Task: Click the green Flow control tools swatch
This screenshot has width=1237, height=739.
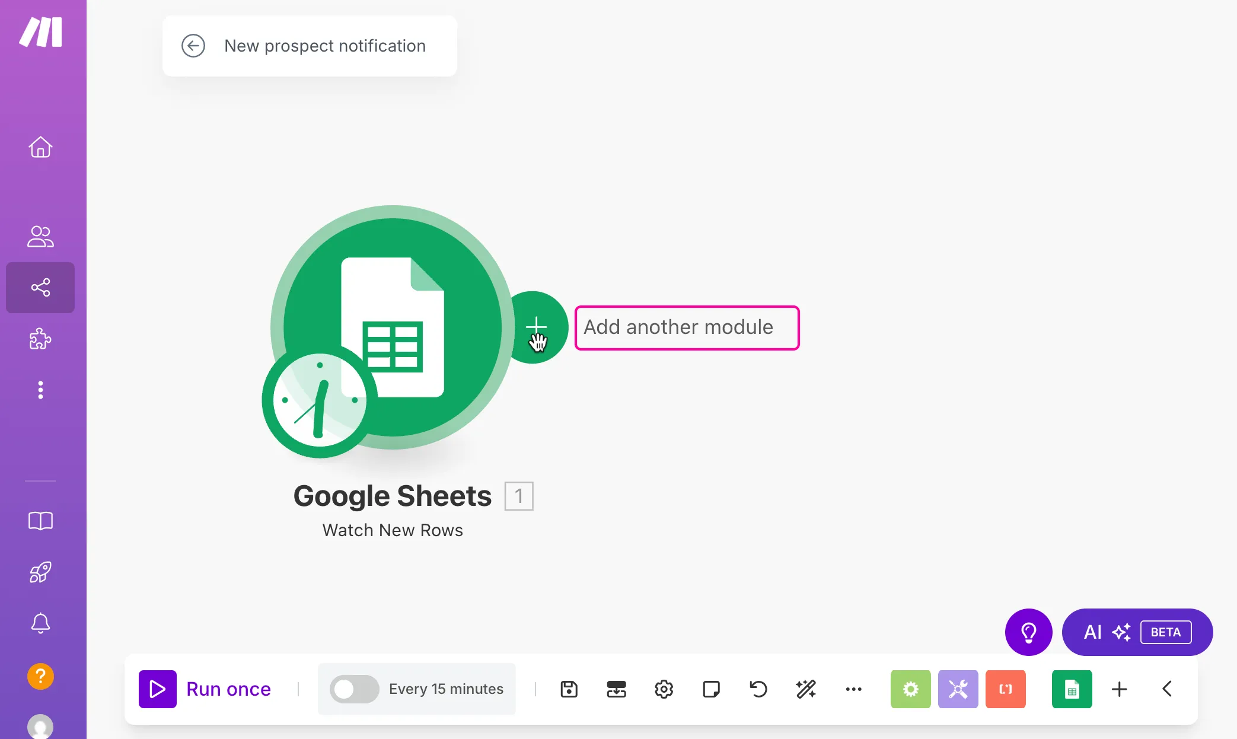Action: 911,689
